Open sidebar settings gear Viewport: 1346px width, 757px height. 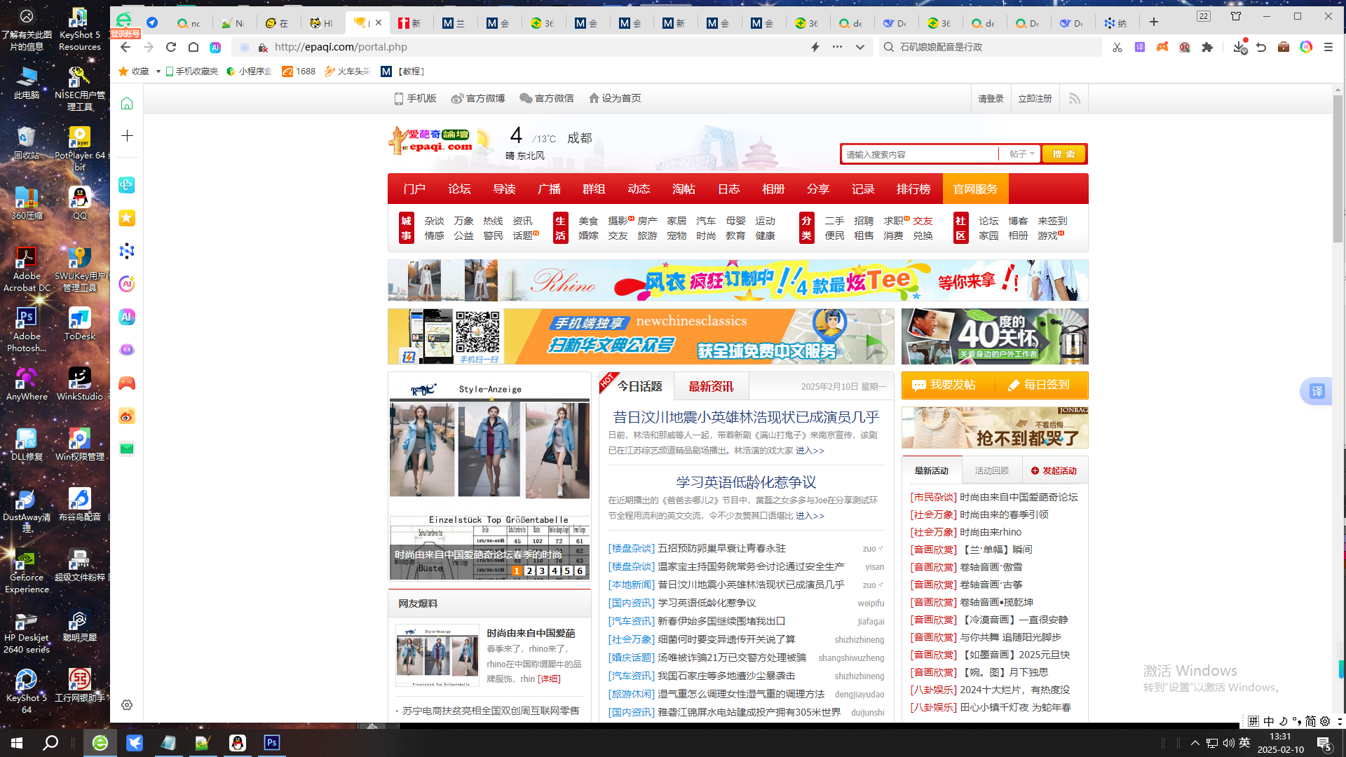127,705
